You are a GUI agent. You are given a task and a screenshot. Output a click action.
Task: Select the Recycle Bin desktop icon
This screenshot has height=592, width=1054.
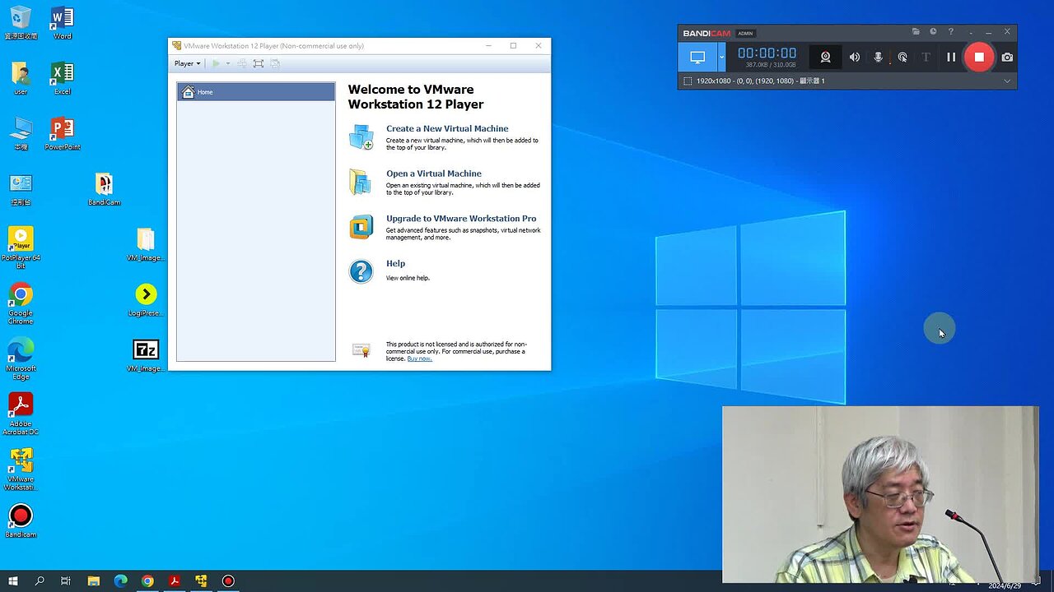pos(21,23)
